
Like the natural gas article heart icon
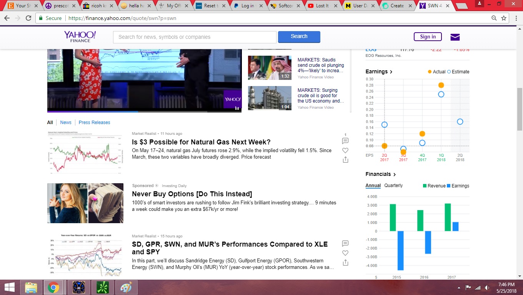click(345, 151)
